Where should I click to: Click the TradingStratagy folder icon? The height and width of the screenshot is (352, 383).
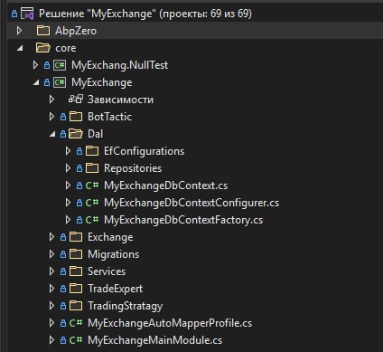pos(76,306)
